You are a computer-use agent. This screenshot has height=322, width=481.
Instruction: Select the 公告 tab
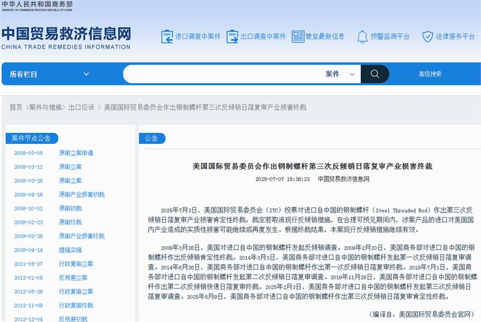152,138
